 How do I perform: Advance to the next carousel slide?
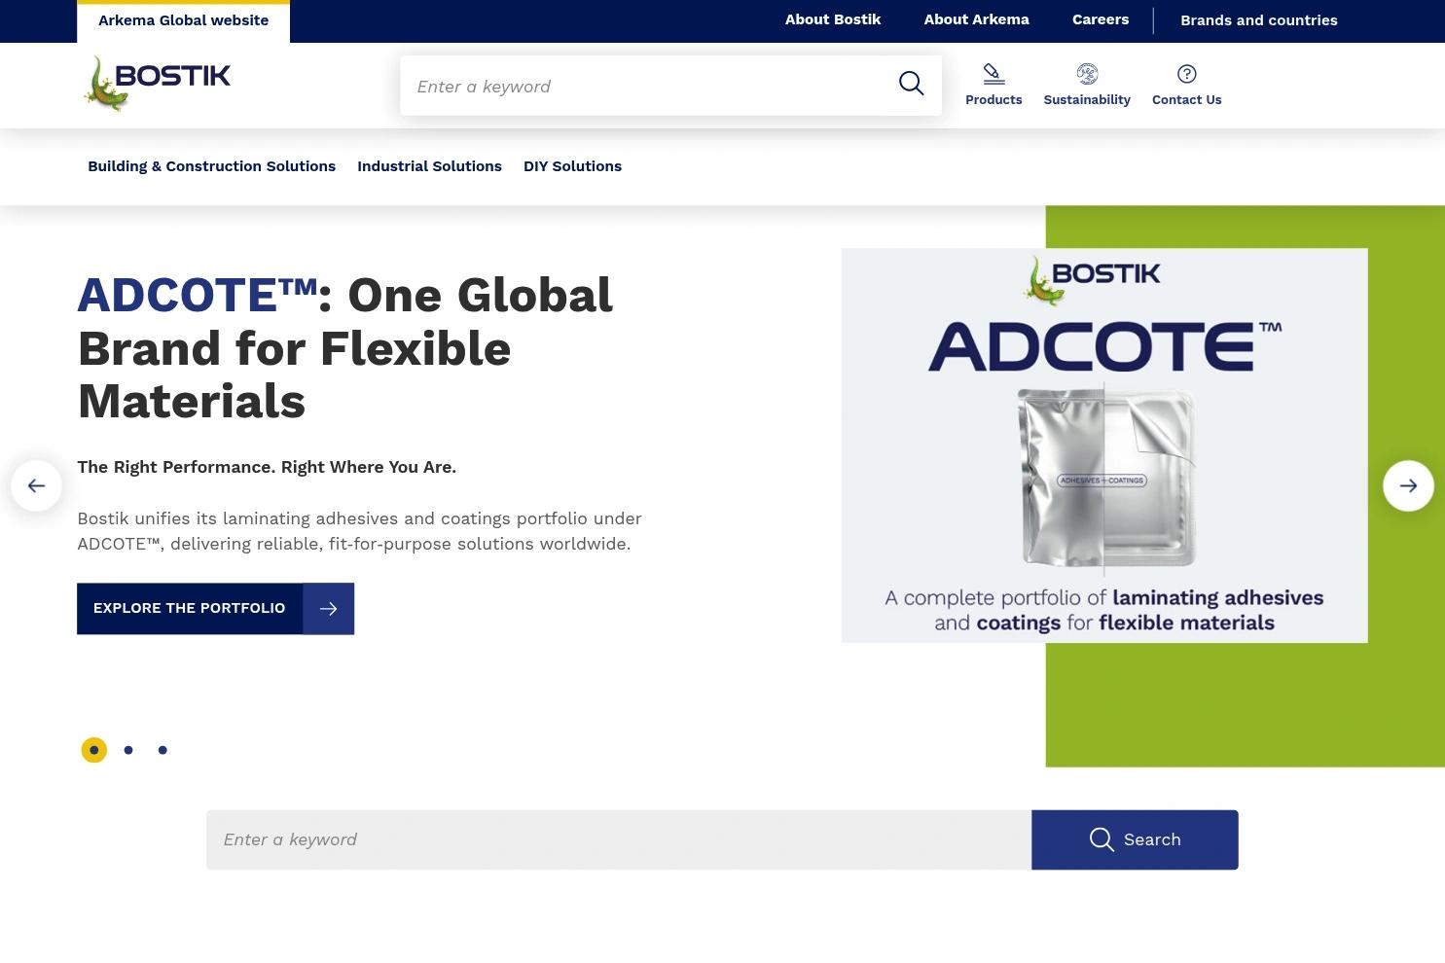pyautogui.click(x=1408, y=485)
